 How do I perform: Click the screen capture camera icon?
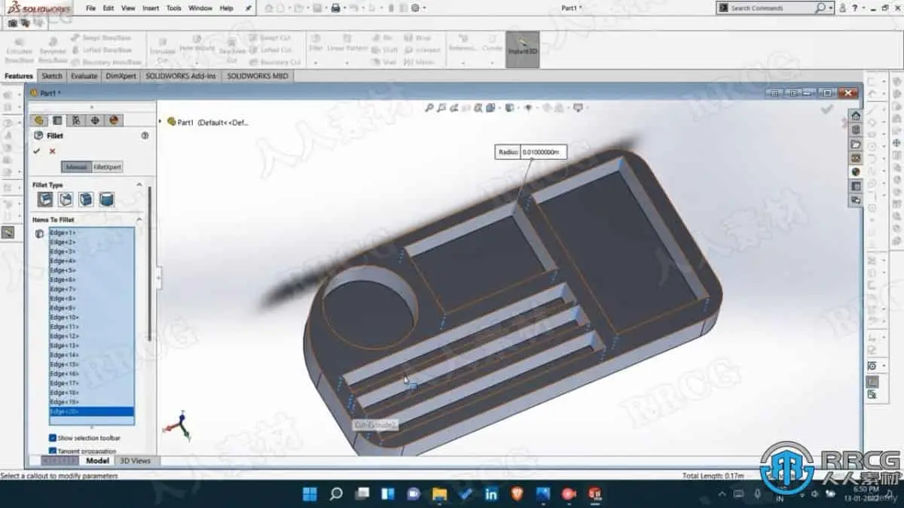[x=13, y=23]
